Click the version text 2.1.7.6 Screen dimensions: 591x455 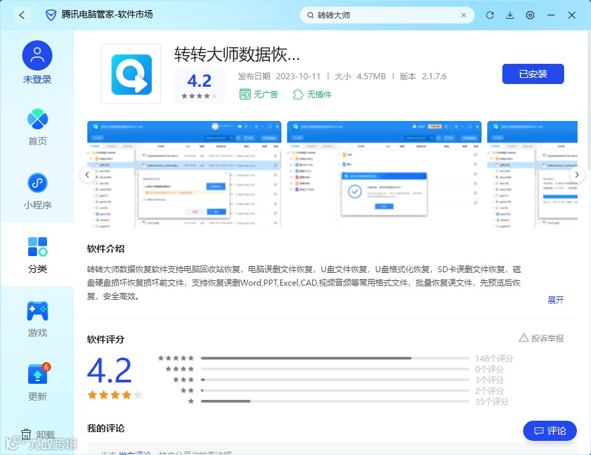[435, 77]
